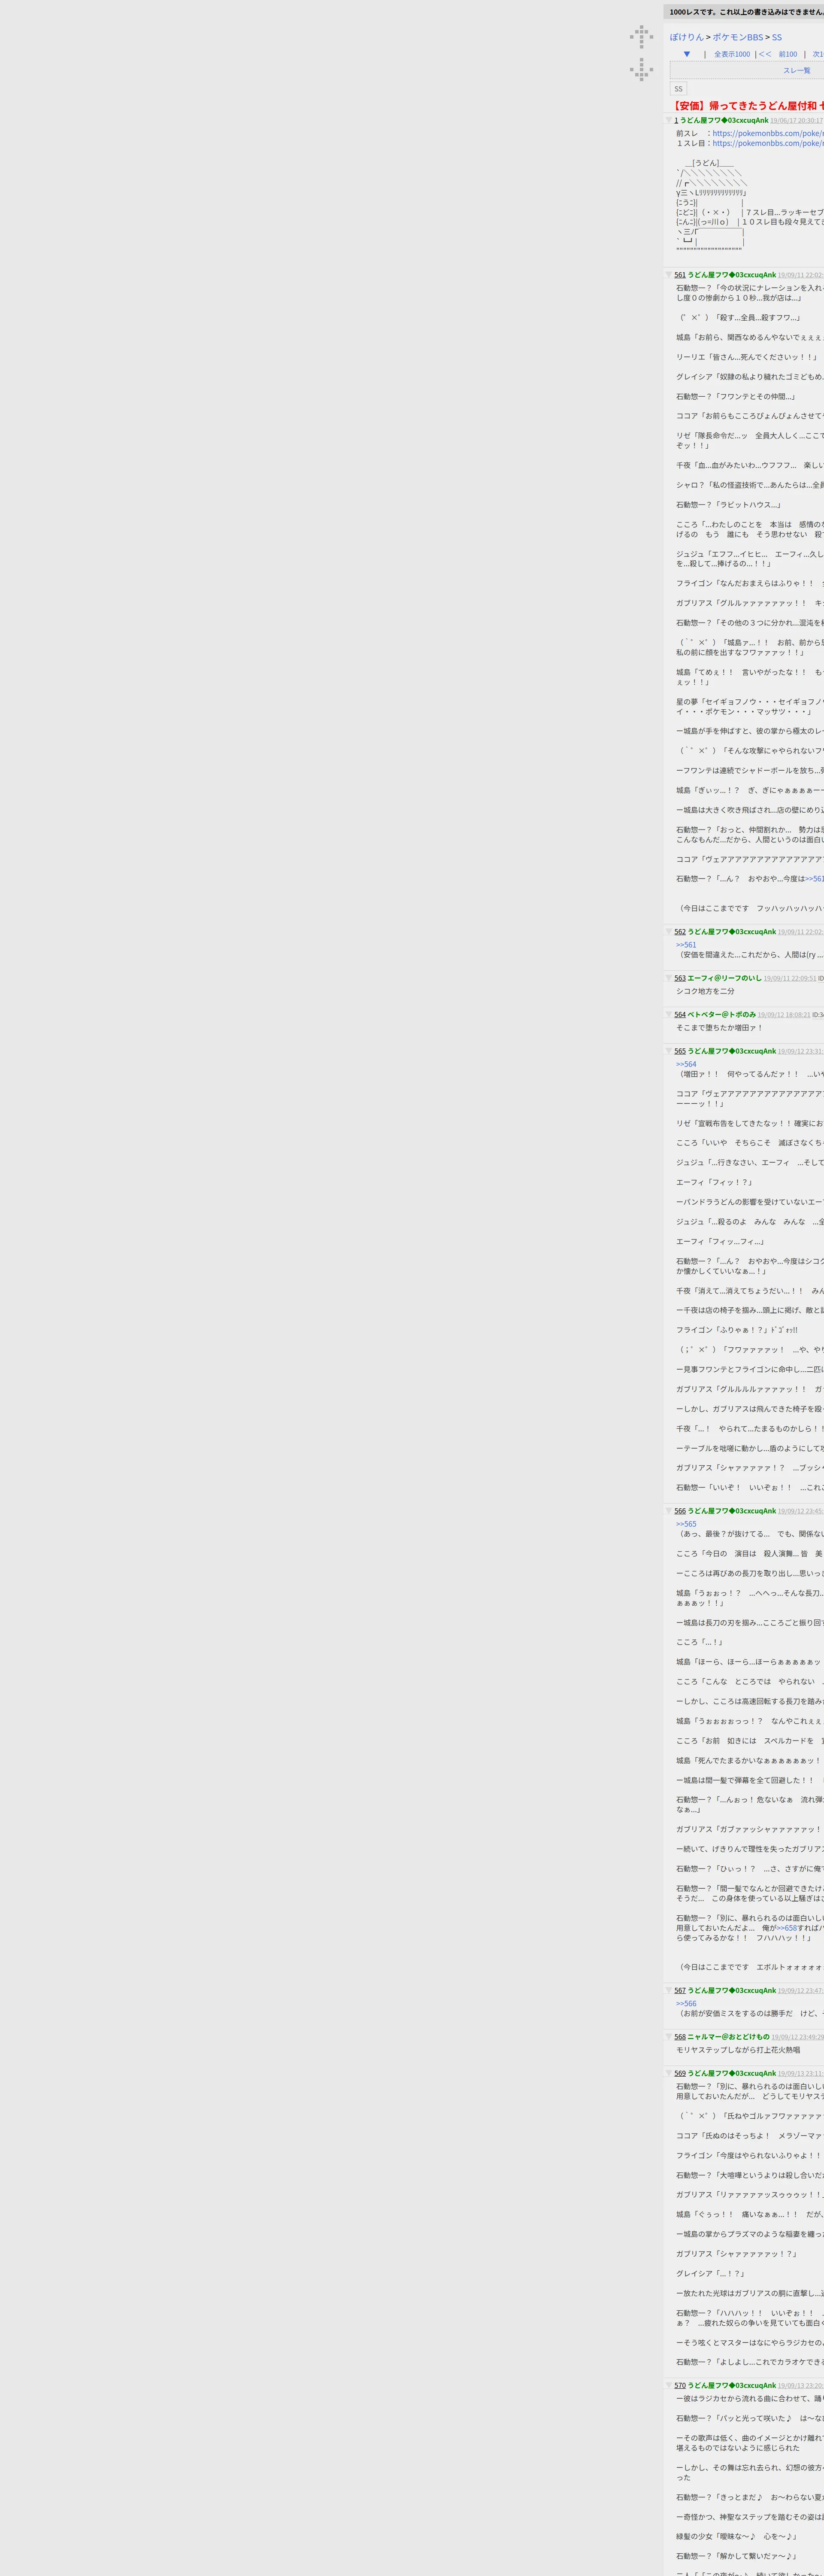The image size is (824, 2576).
Task: Click the pixel up-arrow scroll icon
Action: coord(641,37)
